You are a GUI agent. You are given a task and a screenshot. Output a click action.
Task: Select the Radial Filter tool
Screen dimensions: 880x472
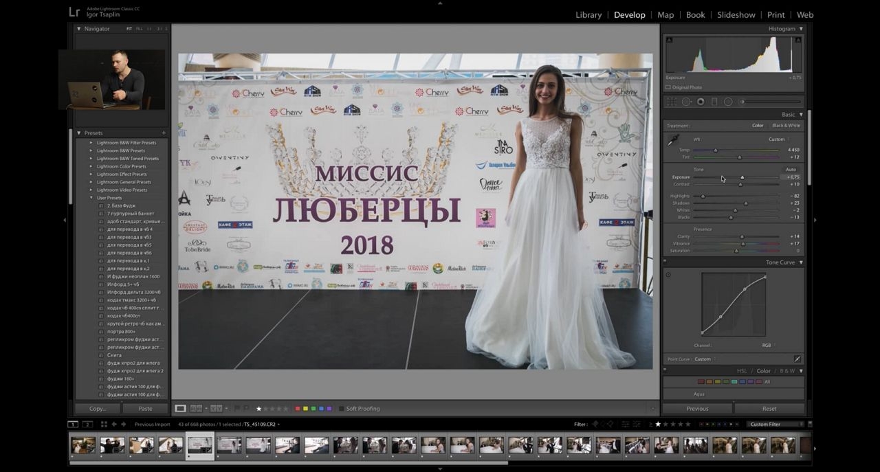[x=728, y=102]
